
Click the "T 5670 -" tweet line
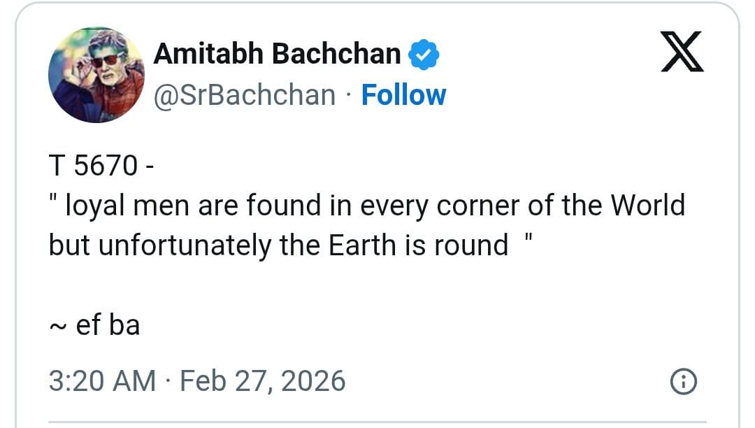(101, 165)
